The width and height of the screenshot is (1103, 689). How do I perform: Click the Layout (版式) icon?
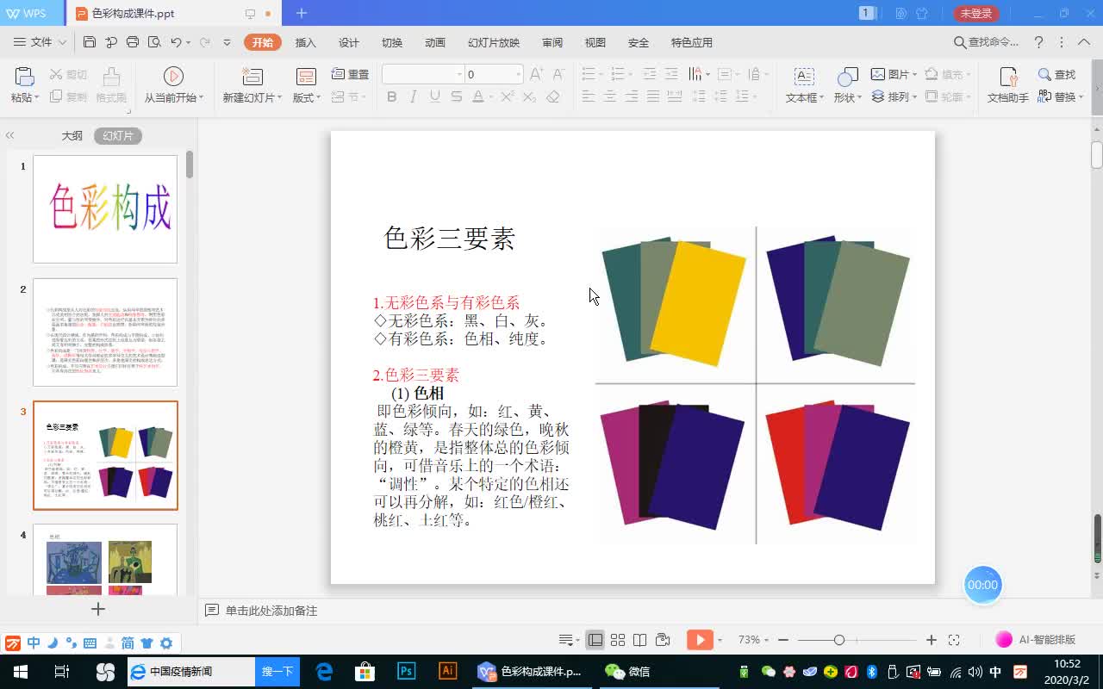(306, 77)
